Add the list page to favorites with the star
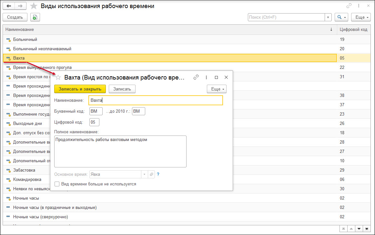The width and height of the screenshot is (375, 235). click(x=34, y=6)
